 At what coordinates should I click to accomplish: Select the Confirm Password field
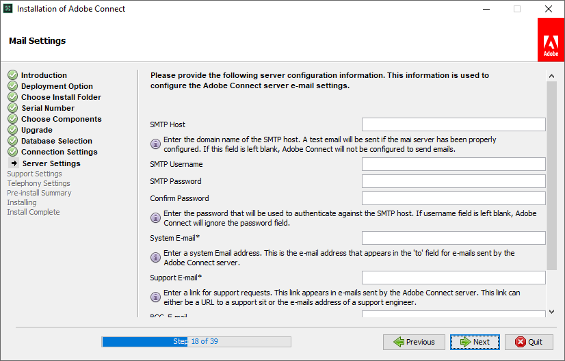click(454, 198)
